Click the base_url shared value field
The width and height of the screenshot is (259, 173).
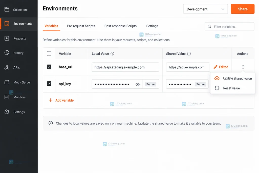188,67
